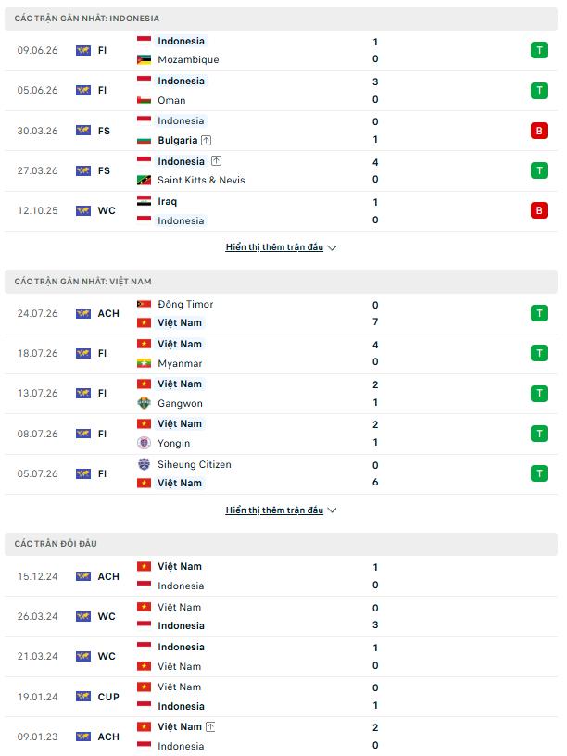The image size is (567, 756).
Task: Click the chevron next to the Việt Nam show-more link
Action: click(x=332, y=510)
